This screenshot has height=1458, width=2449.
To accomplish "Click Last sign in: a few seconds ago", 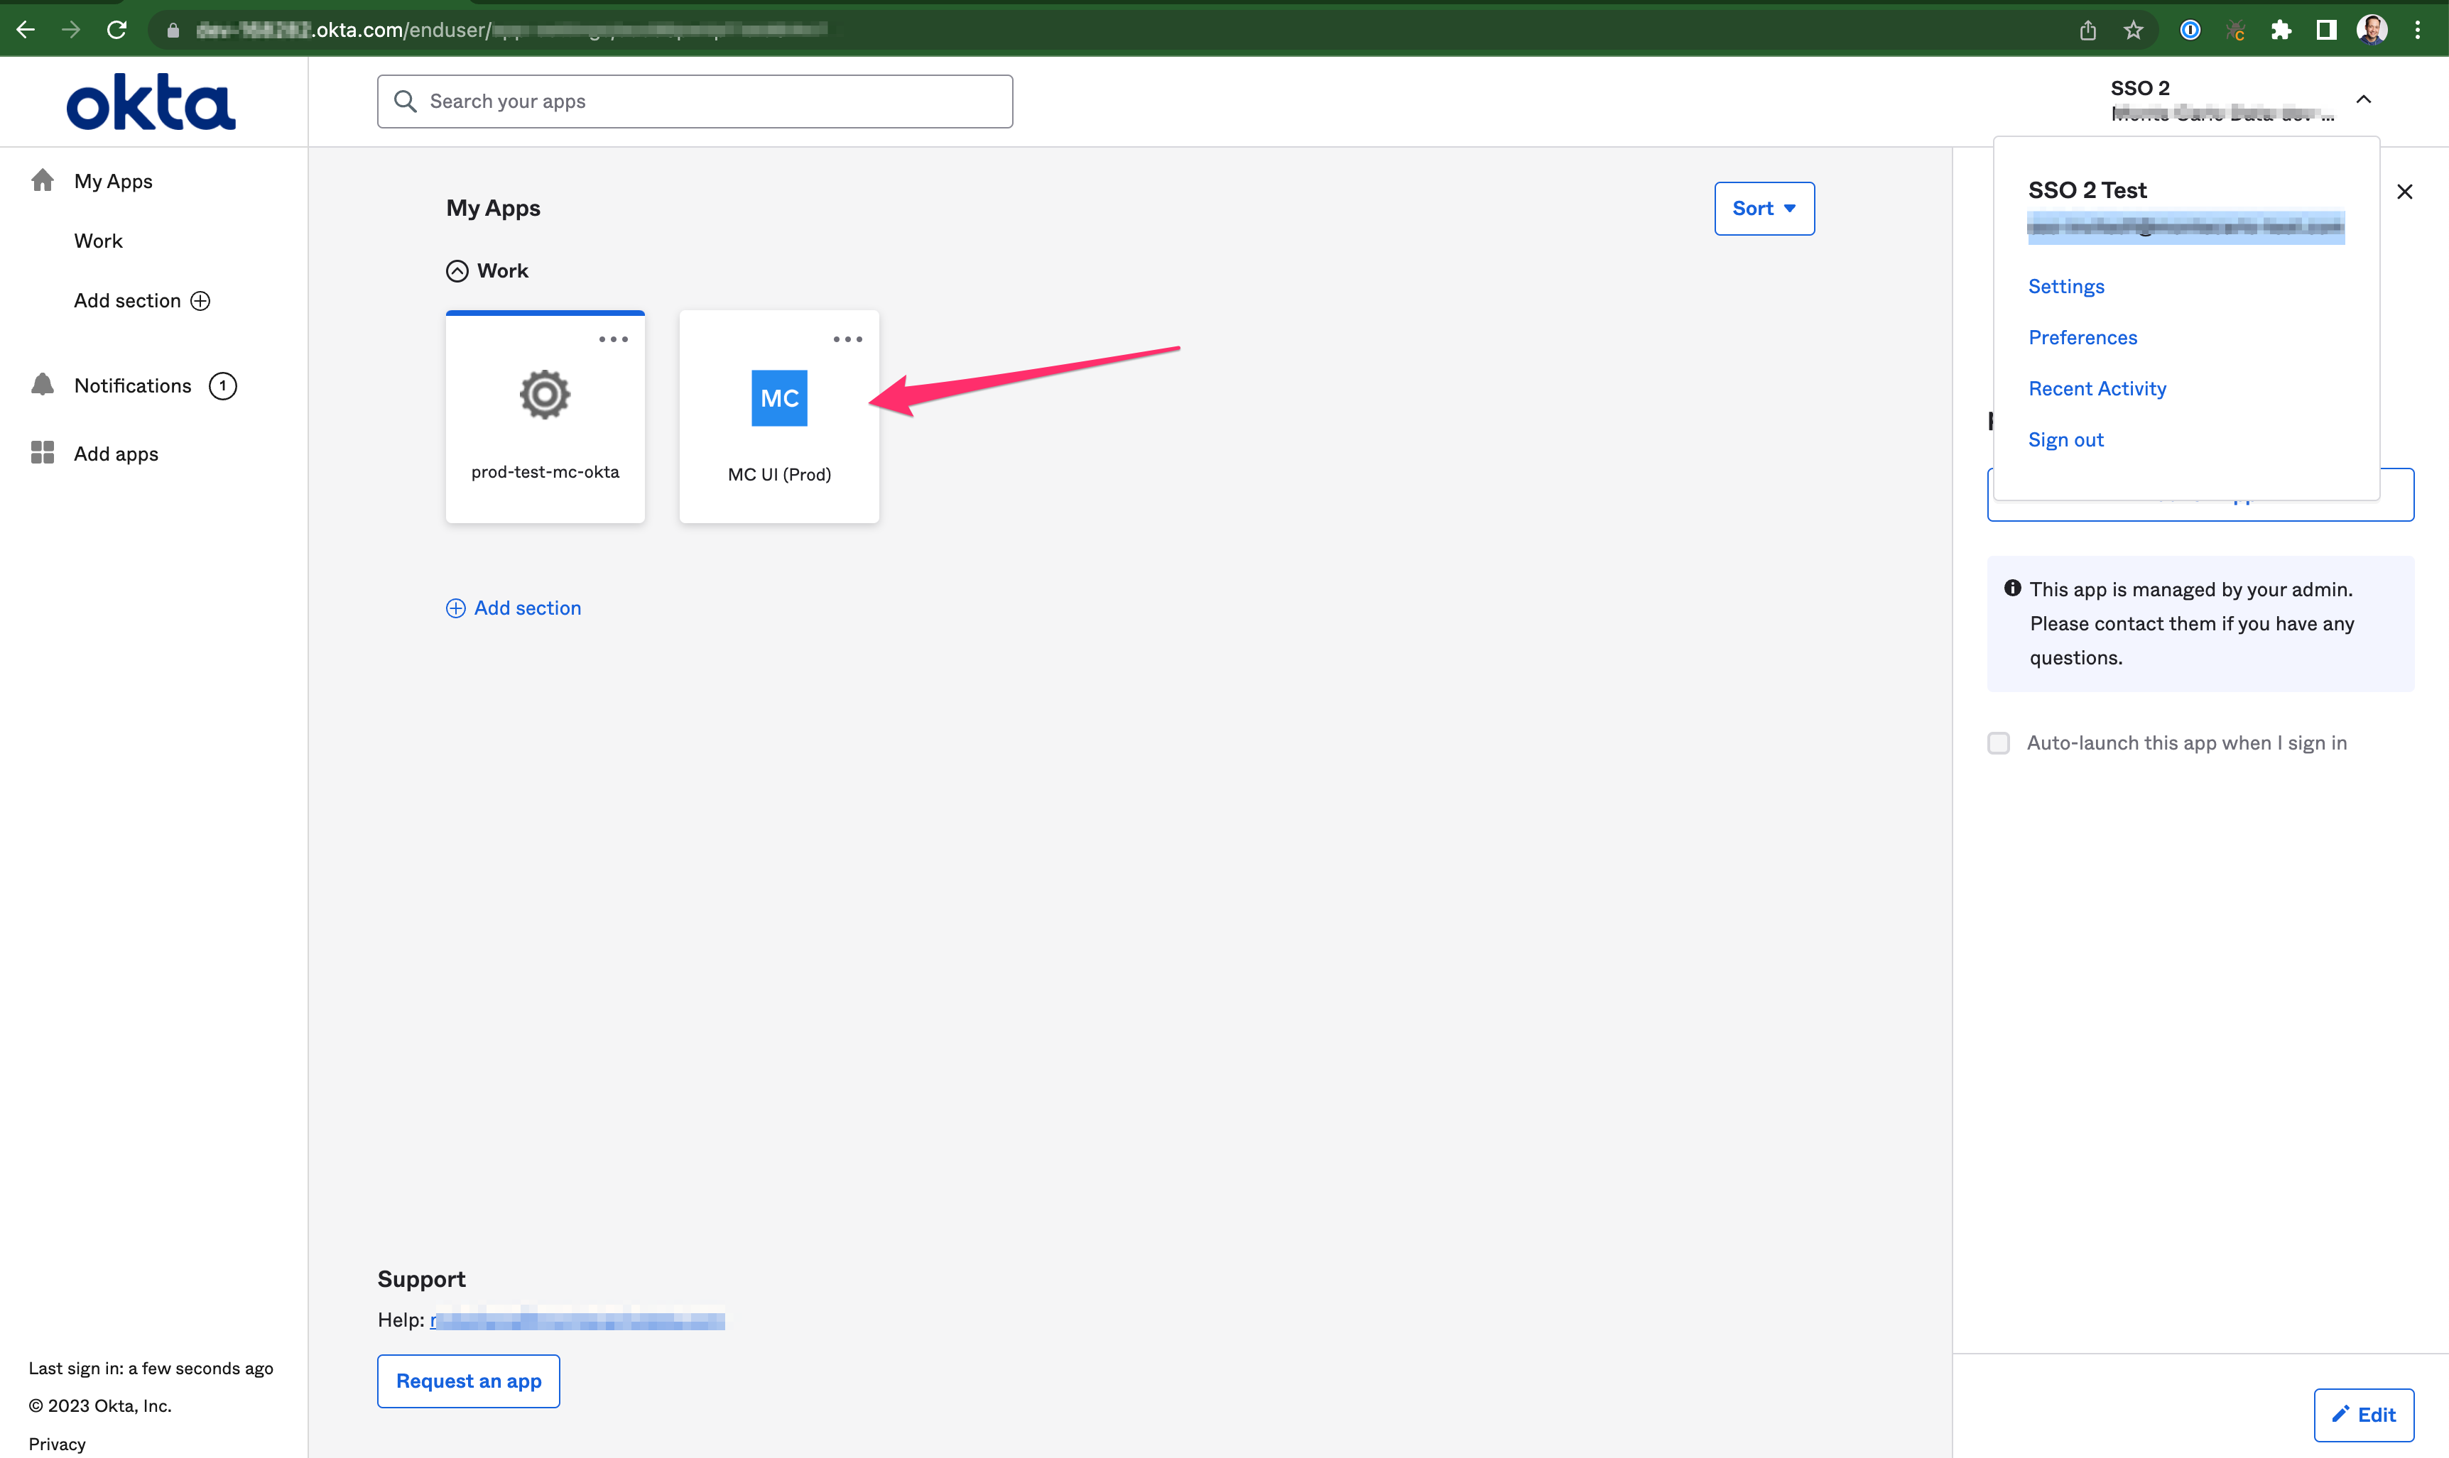I will tap(151, 1368).
